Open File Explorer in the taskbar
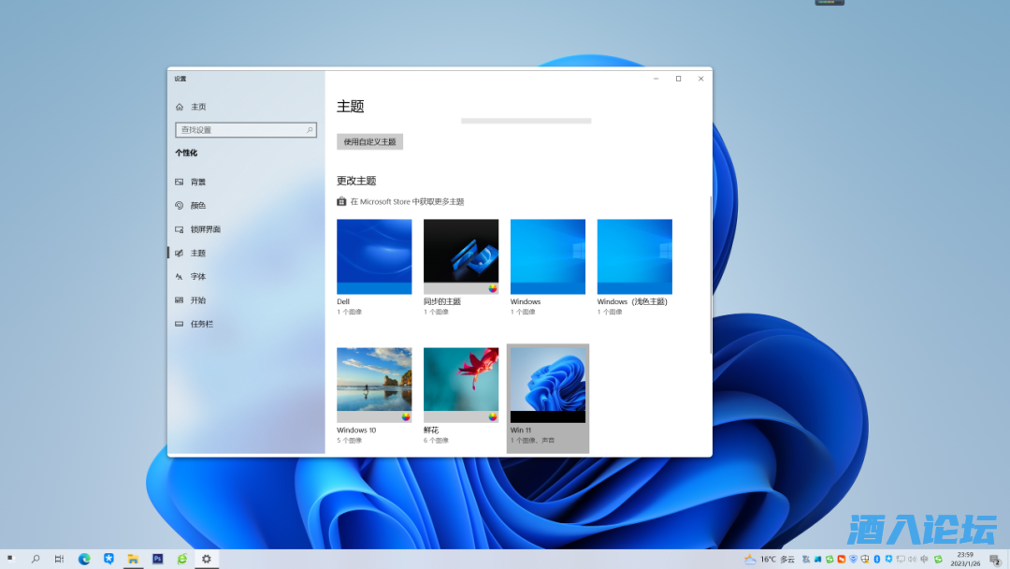Screen dimensions: 1010x569 (x=133, y=559)
